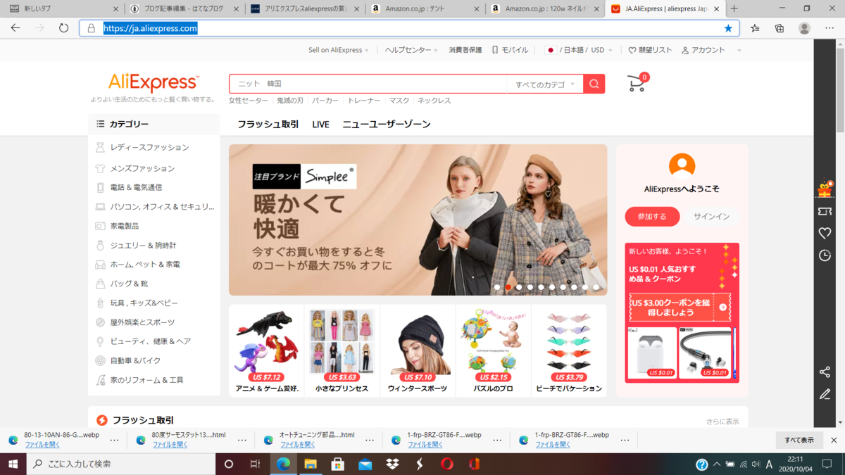845x475 pixels.
Task: Expand the 日本語 / USD language dropdown
Action: coord(579,50)
